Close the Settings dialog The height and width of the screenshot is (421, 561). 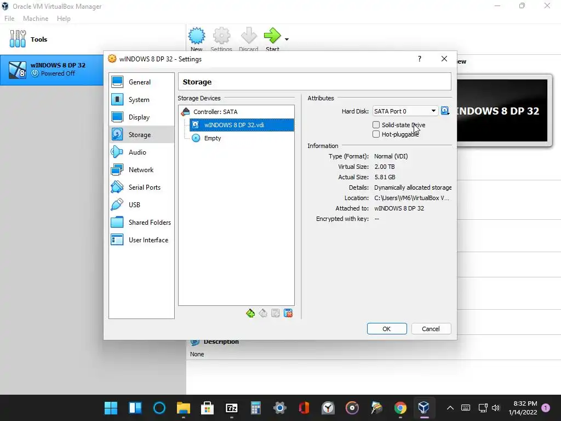pyautogui.click(x=444, y=59)
